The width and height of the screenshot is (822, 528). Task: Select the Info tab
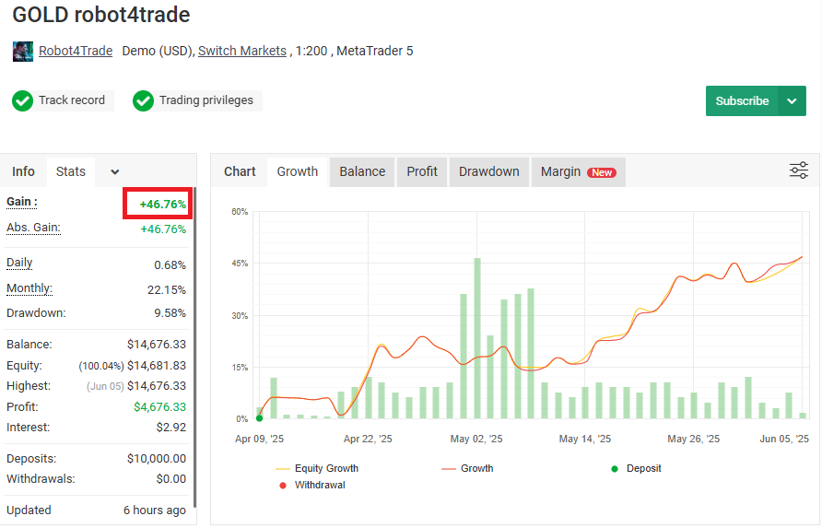click(x=24, y=171)
